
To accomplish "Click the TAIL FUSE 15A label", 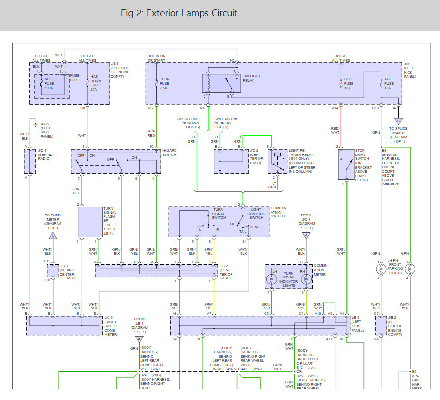I will [389, 84].
